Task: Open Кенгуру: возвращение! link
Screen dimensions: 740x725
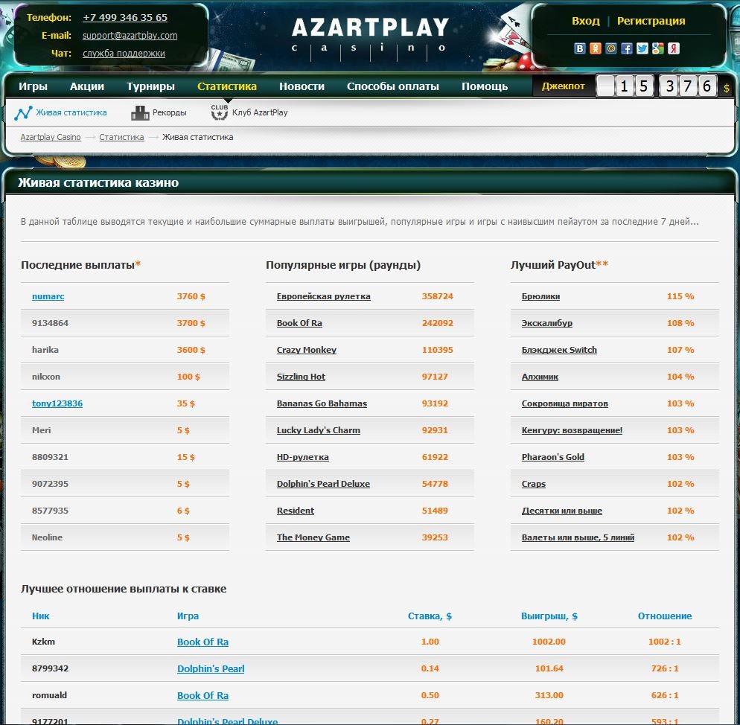Action: (572, 430)
